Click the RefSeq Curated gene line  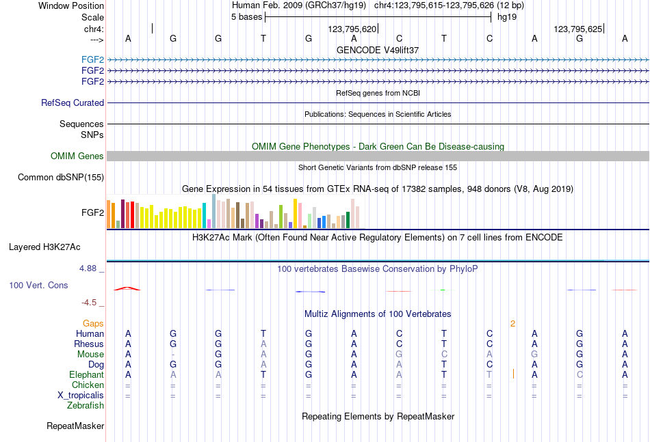(378, 102)
